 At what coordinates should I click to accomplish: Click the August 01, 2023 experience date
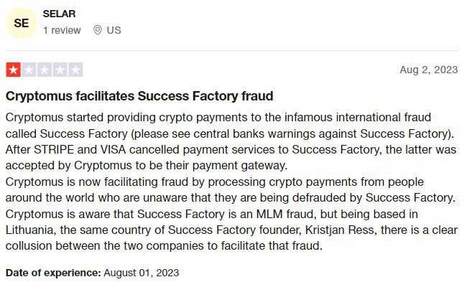[x=142, y=273]
